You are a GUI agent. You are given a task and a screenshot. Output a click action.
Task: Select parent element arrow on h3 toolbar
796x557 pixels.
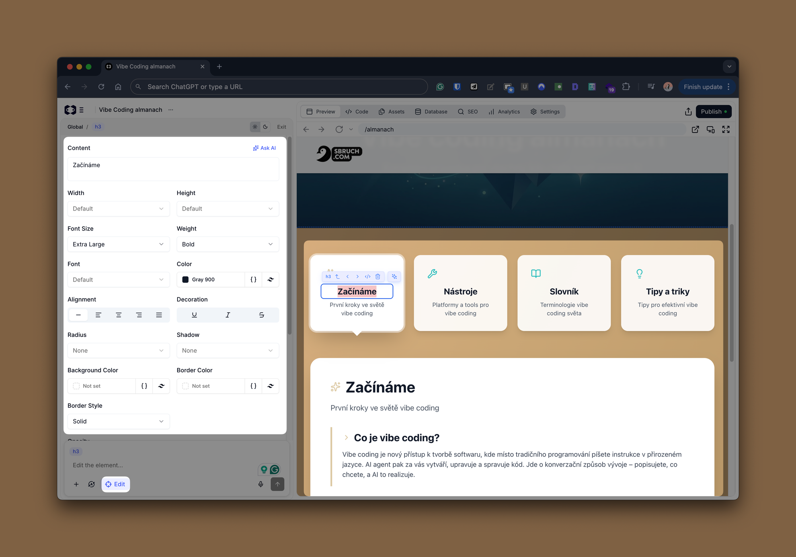coord(338,276)
